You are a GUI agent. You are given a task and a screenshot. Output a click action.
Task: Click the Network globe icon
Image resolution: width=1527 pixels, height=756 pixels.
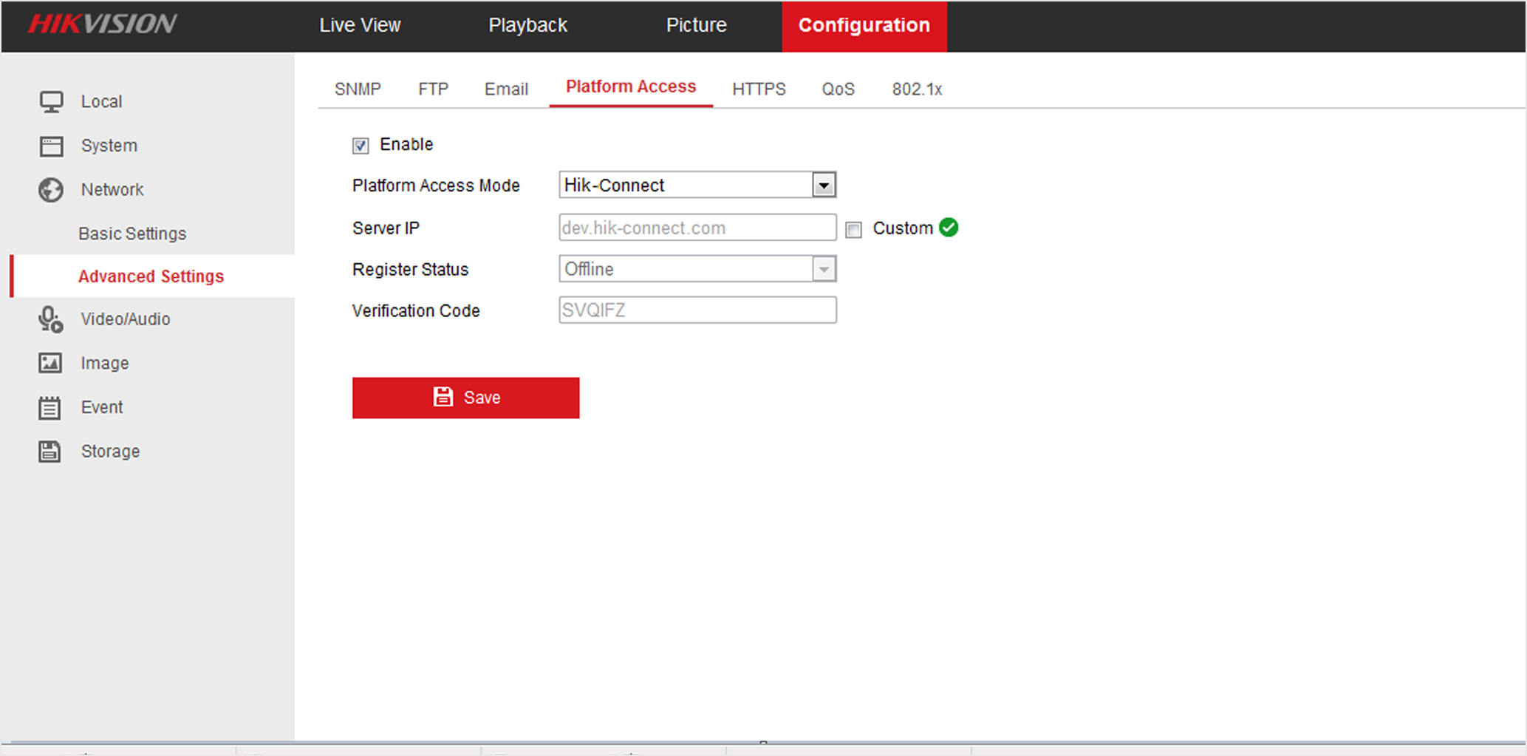tap(50, 189)
